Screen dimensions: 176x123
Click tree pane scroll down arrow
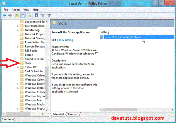coord(47,110)
